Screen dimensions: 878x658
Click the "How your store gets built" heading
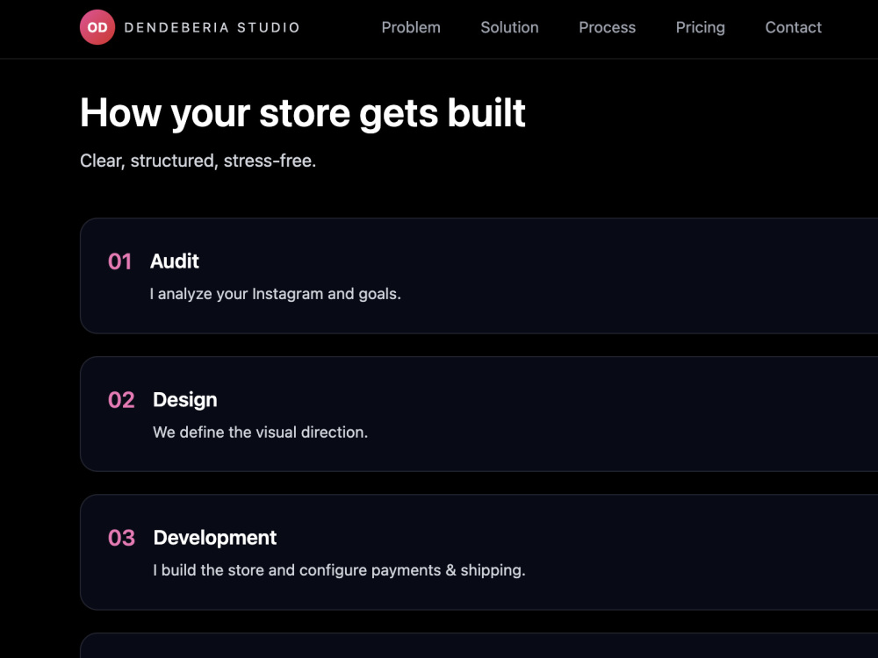302,113
